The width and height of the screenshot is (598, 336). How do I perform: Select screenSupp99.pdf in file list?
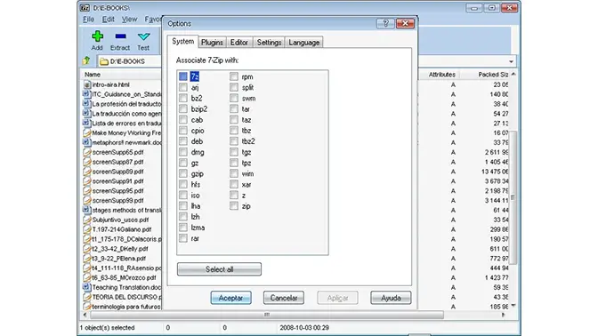click(117, 200)
